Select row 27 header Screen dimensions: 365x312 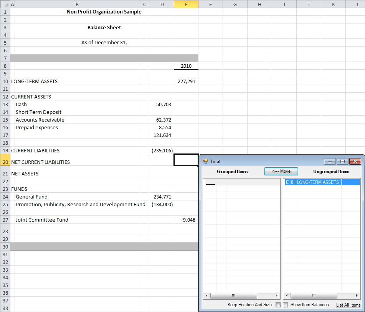click(x=5, y=220)
